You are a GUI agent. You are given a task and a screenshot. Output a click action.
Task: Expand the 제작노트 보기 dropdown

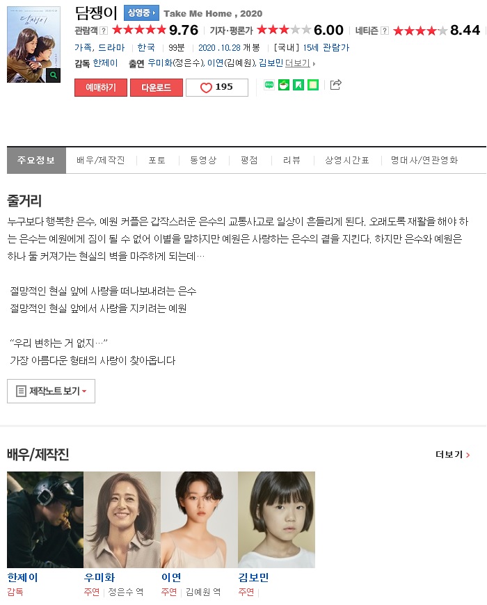click(x=51, y=391)
